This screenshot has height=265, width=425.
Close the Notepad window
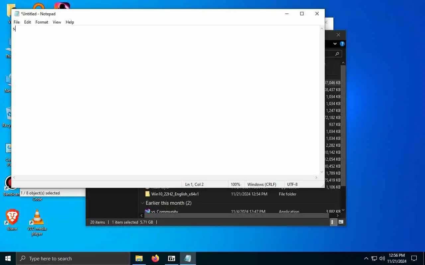317,14
